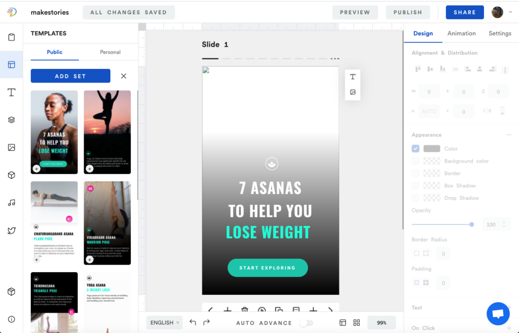Screen dimensions: 519x333
Task: Enable the Border checkbox
Action: (416, 173)
